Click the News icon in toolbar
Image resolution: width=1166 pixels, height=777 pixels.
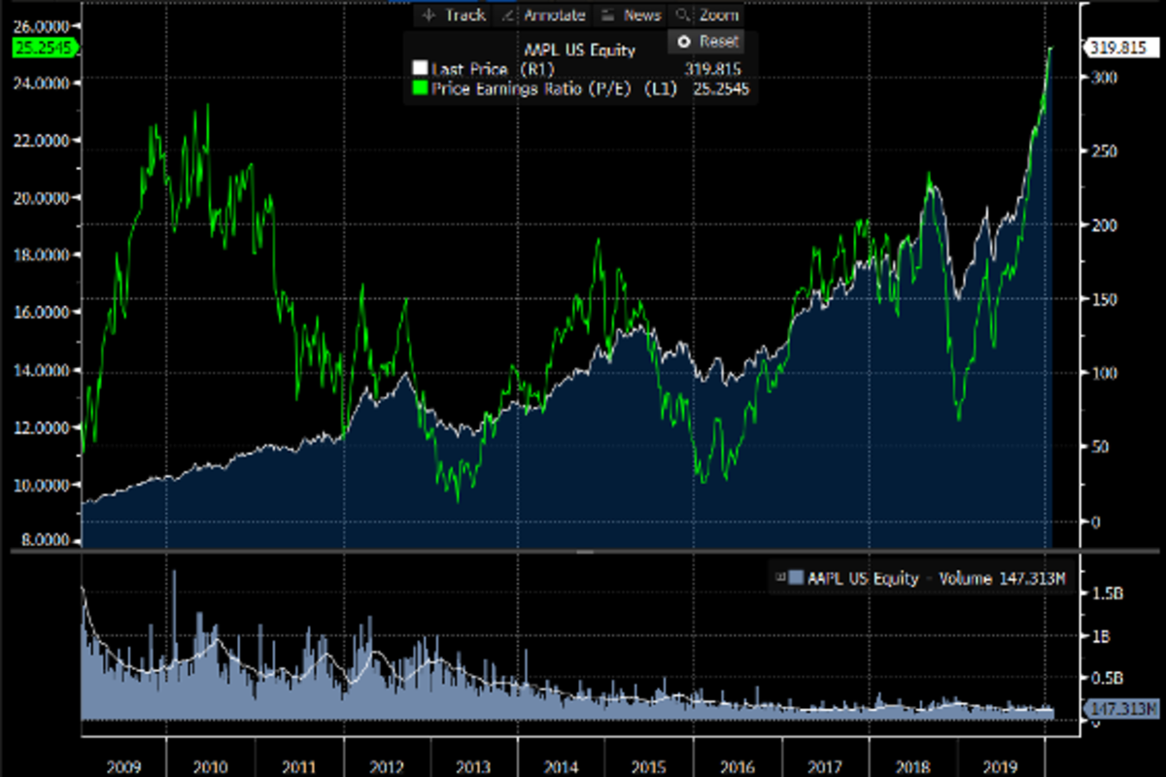(608, 16)
